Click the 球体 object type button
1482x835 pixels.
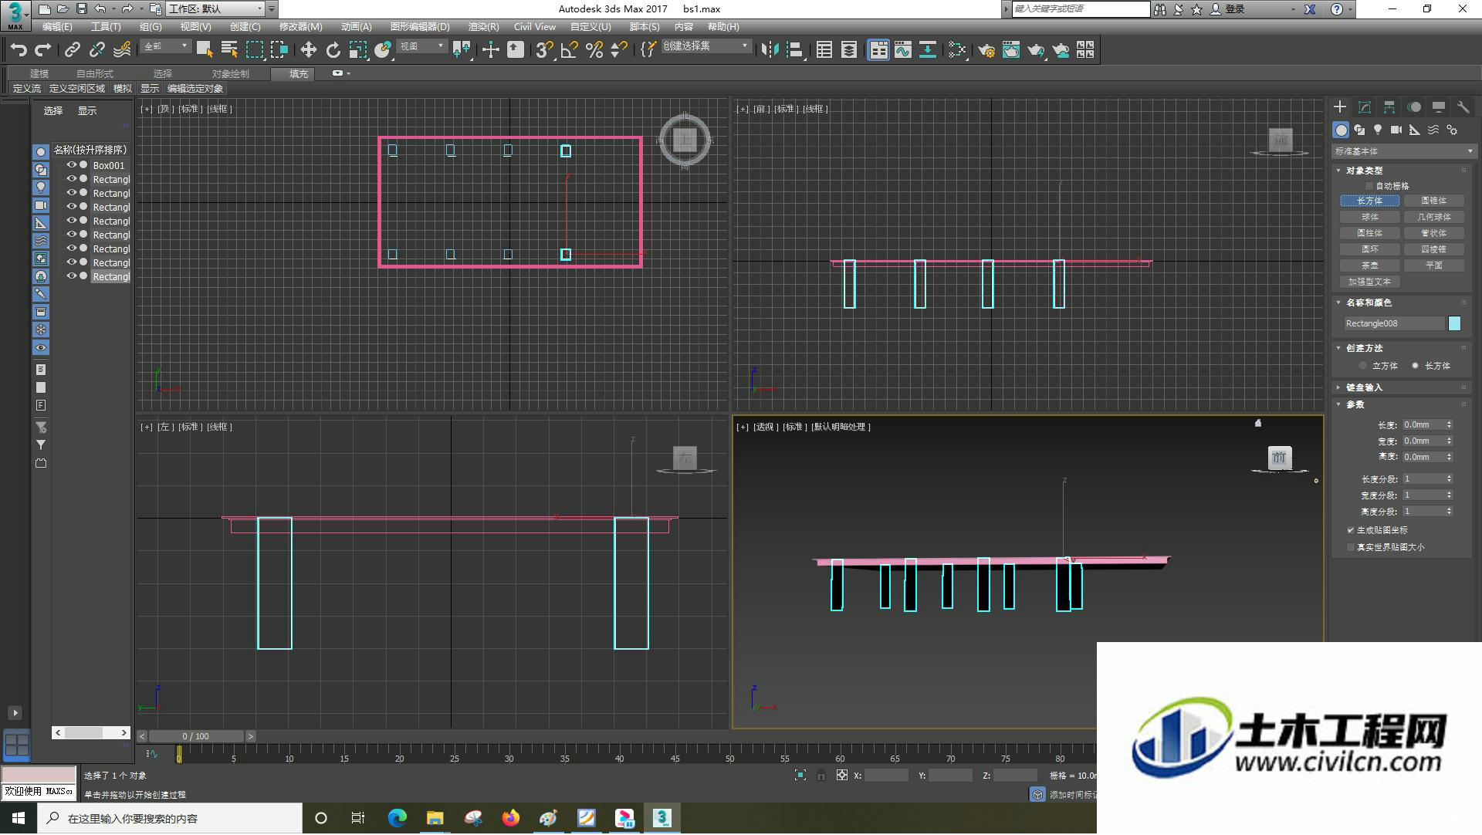tap(1370, 217)
